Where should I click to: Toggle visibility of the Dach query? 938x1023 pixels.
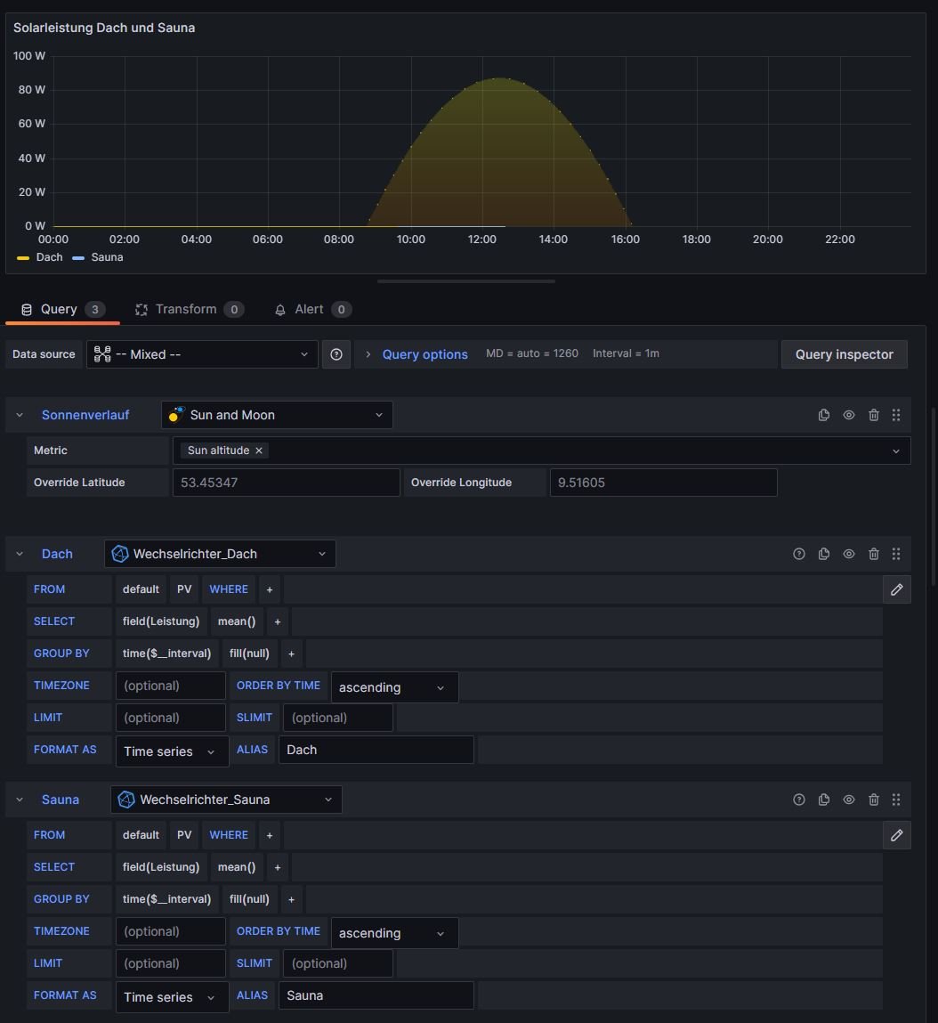[849, 554]
